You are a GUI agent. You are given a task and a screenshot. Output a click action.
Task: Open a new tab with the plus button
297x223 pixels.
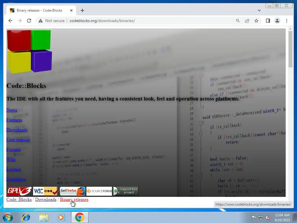coord(82,10)
